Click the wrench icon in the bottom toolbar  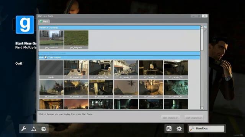[x=24, y=129]
